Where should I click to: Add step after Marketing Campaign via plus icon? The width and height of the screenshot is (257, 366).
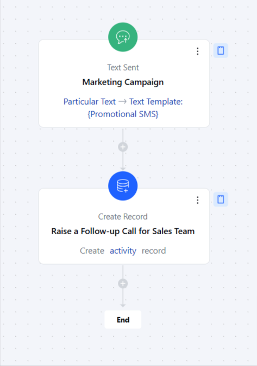click(123, 147)
